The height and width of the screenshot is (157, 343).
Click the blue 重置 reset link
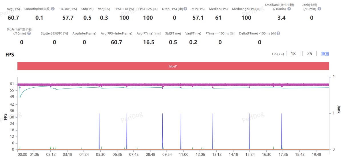(x=325, y=54)
